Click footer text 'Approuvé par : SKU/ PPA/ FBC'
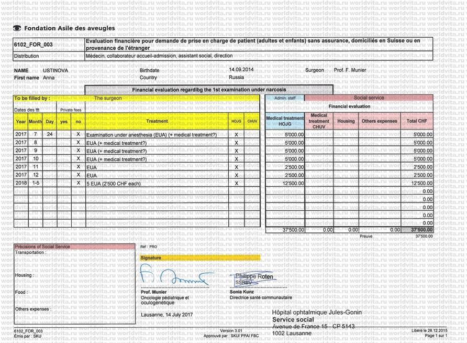This screenshot has height=343, width=467. coord(231,336)
